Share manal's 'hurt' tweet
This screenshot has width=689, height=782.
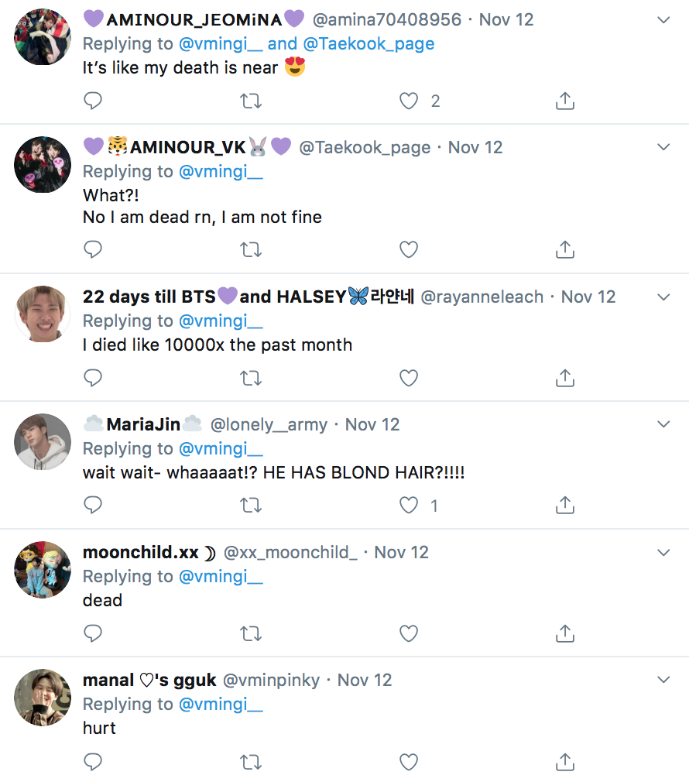click(565, 762)
